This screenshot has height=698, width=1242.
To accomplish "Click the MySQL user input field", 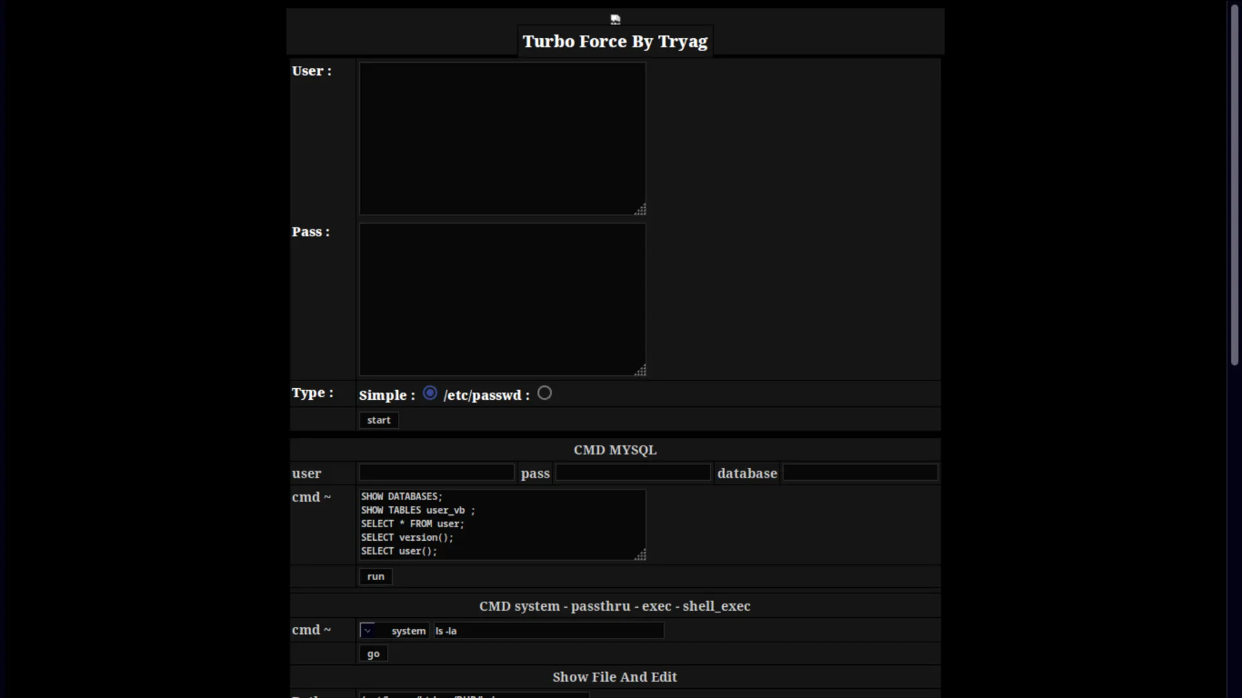I will [437, 472].
